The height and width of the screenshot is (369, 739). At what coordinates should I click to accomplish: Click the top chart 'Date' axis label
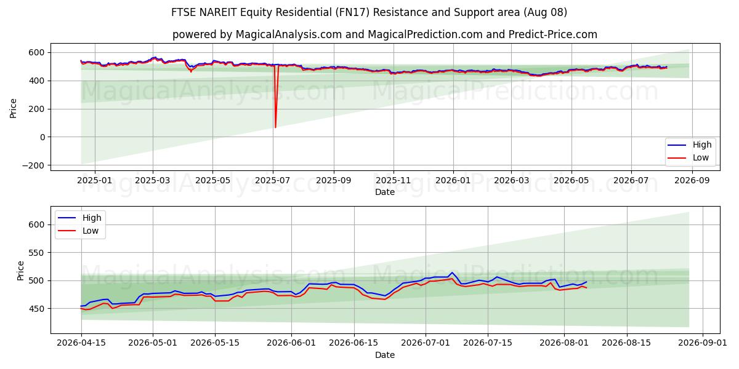tap(385, 192)
